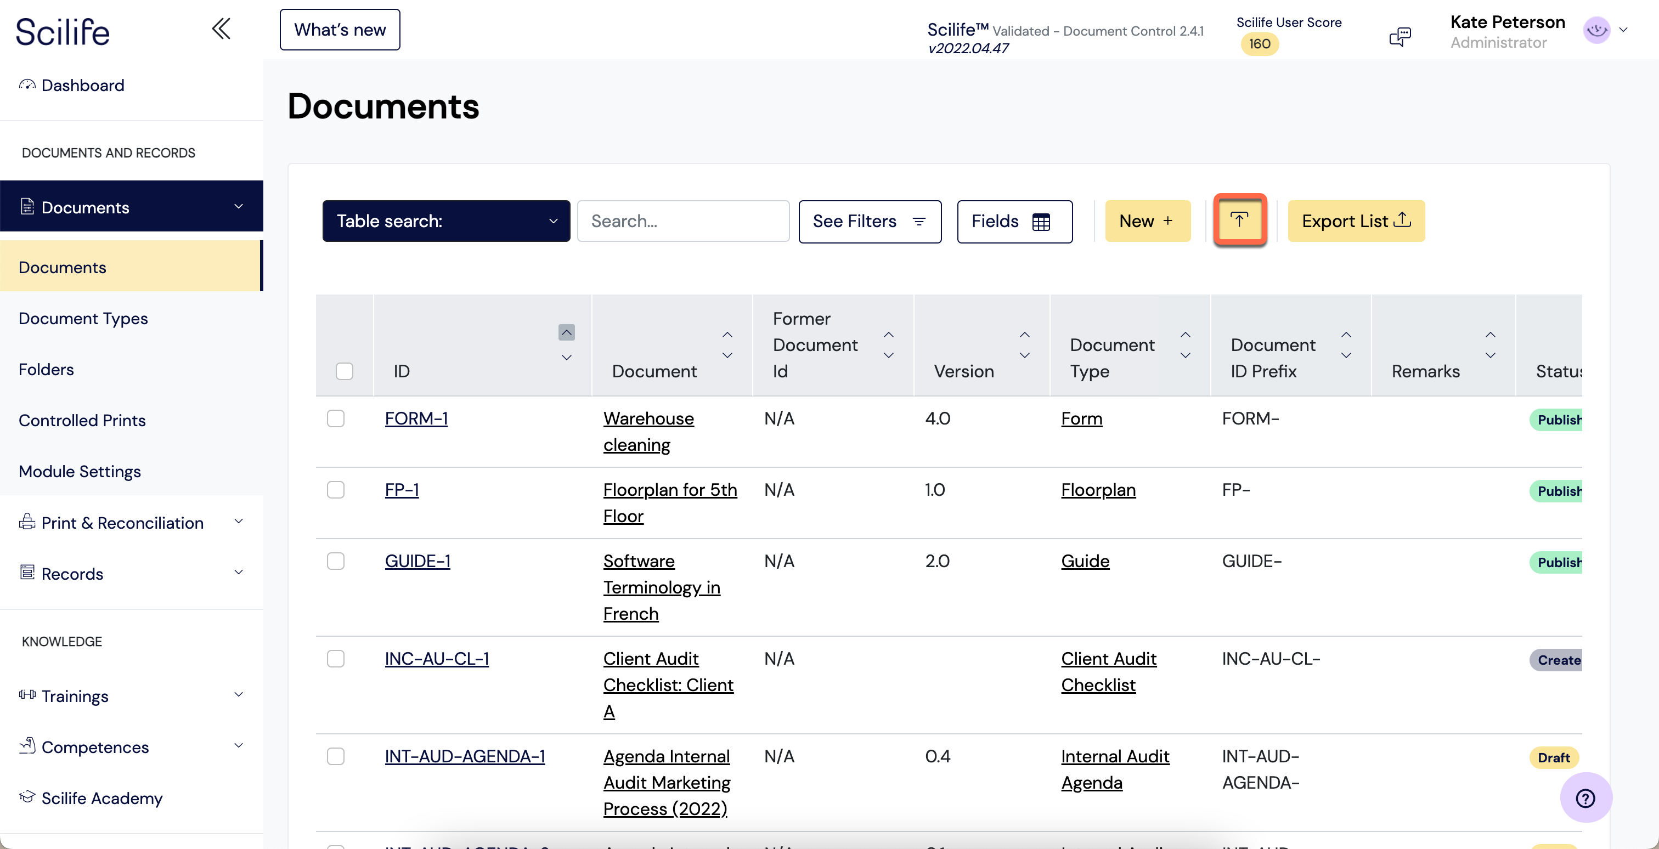Image resolution: width=1659 pixels, height=849 pixels.
Task: Expand the Print & Reconciliation section
Action: pos(238,522)
